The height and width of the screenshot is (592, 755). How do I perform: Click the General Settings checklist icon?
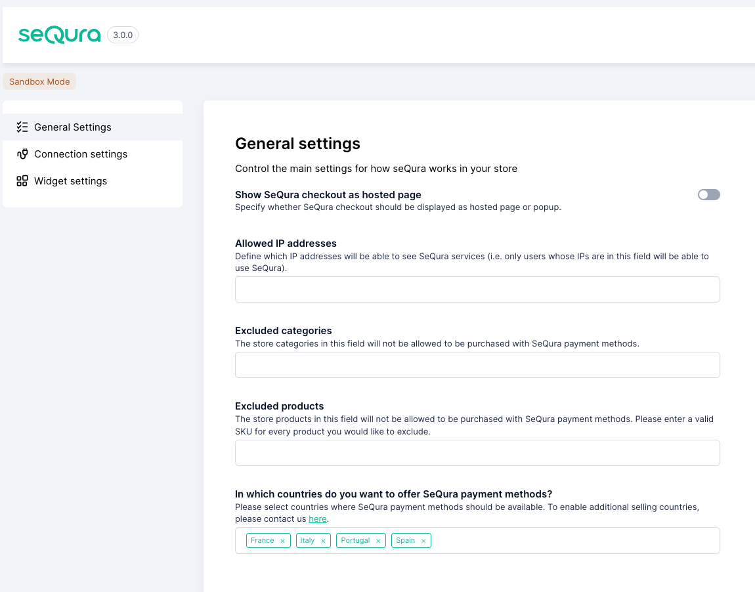tap(22, 127)
